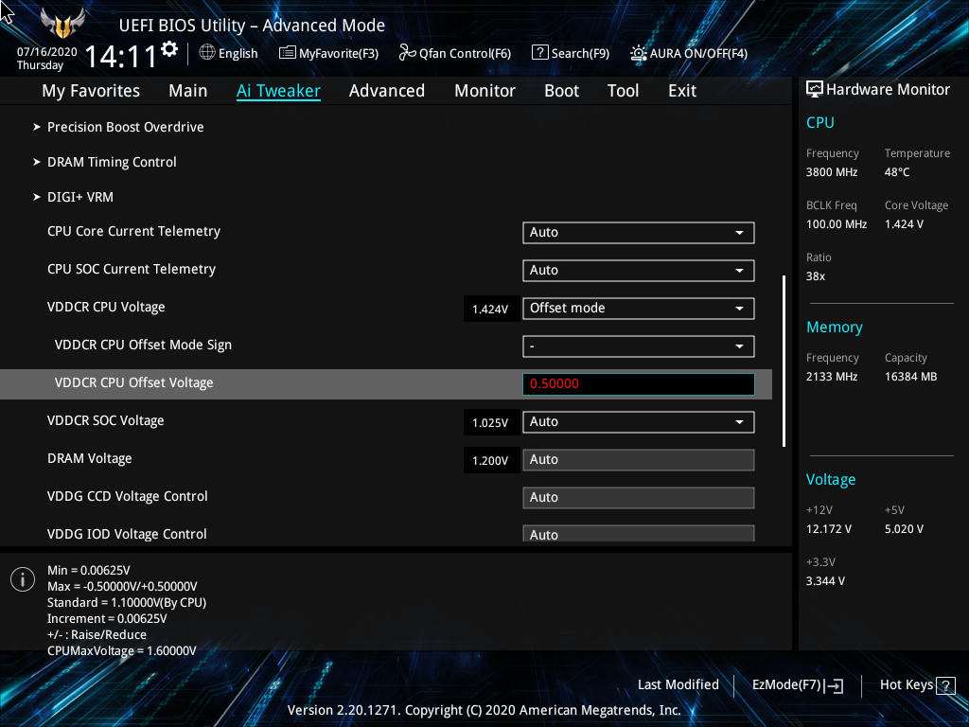Screen dimensions: 969x727
Task: Switch to the Monitor tab
Action: (x=485, y=91)
